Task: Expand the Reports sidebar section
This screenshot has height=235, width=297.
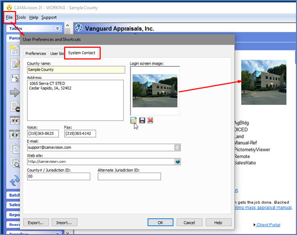Action: (14, 215)
